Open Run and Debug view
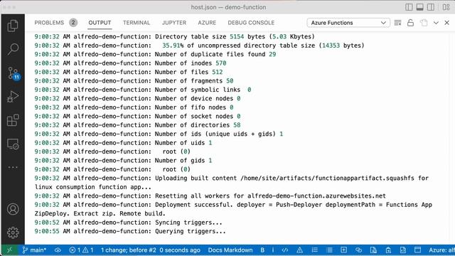 (13, 97)
